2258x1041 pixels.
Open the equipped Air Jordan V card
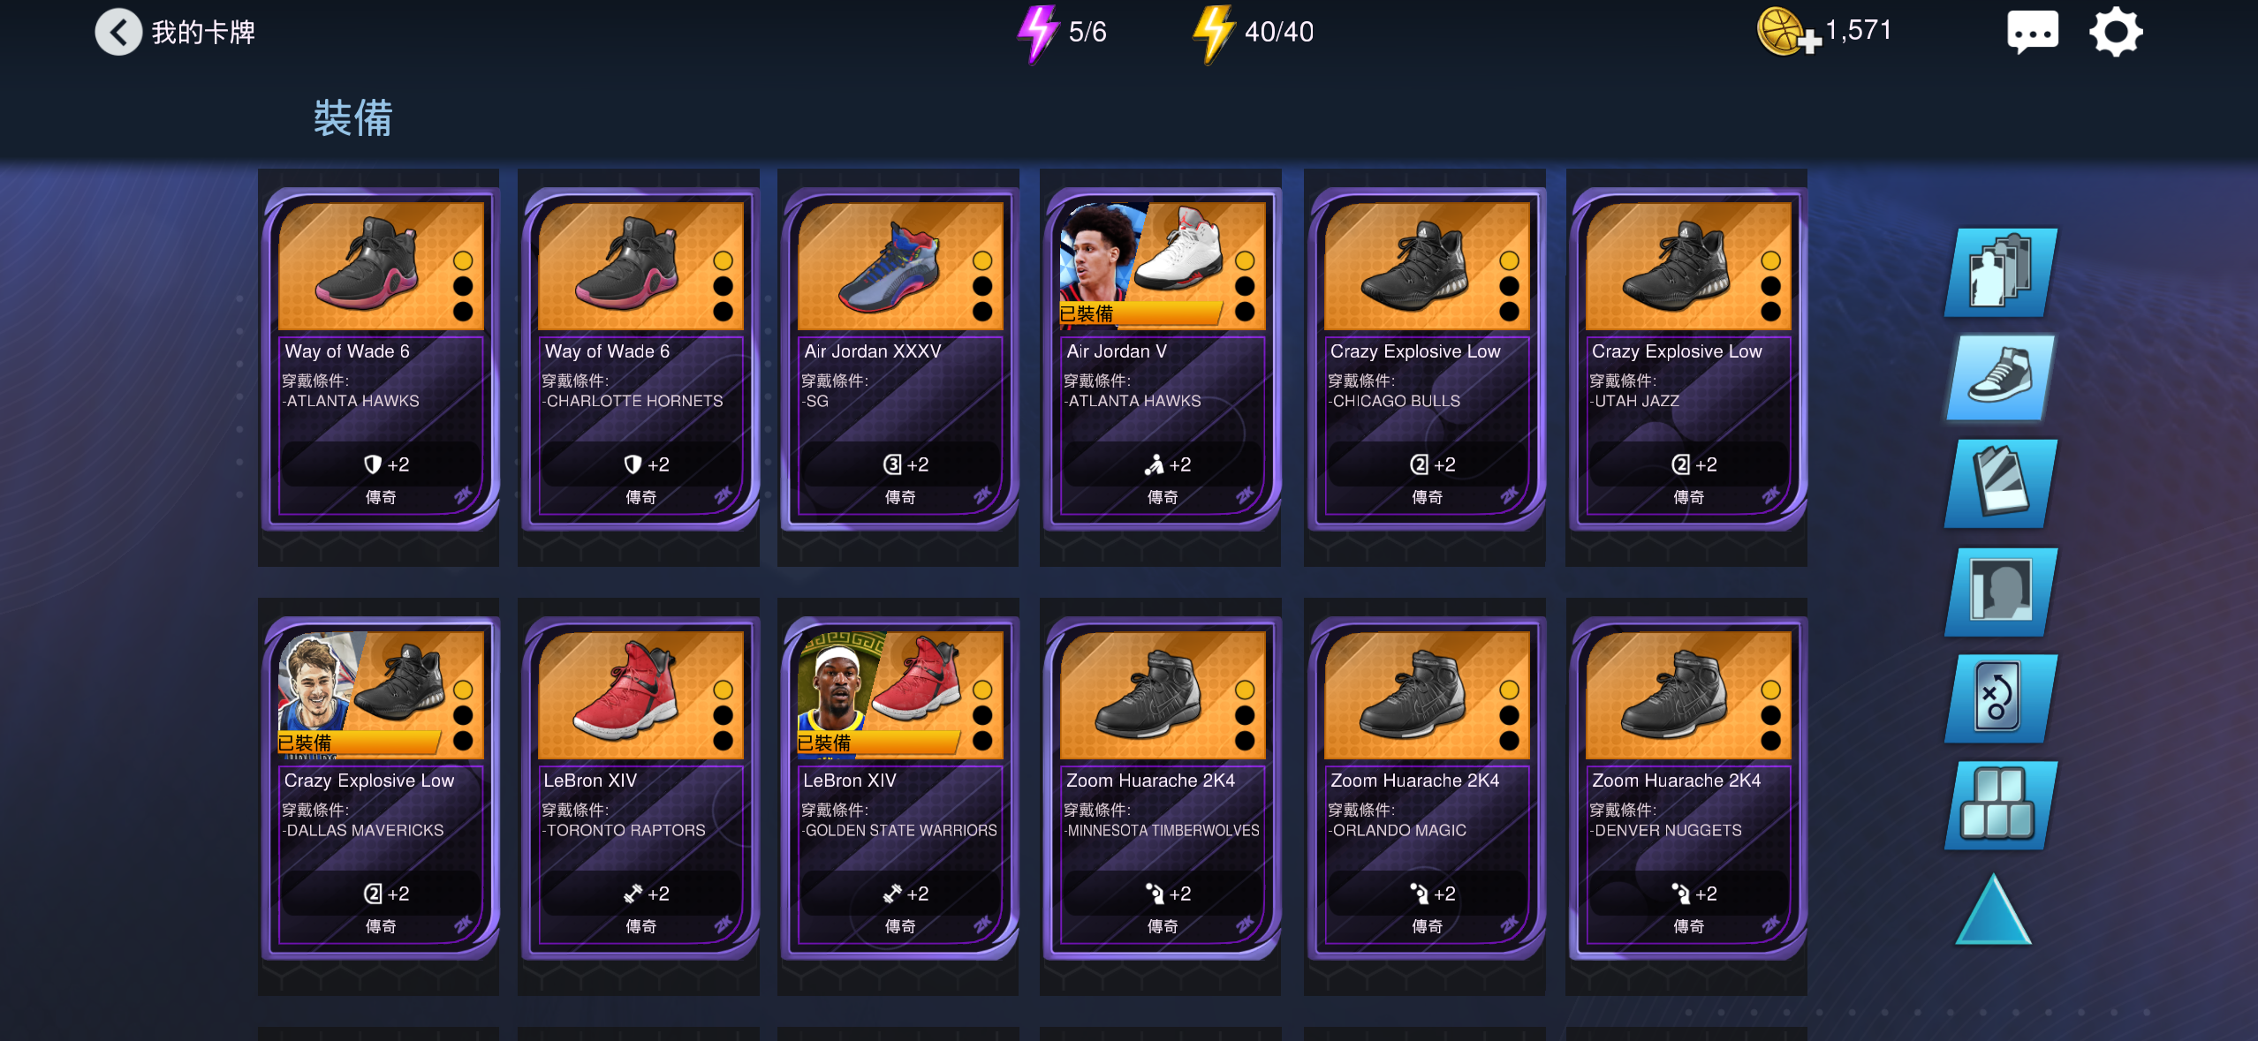pos(1162,359)
